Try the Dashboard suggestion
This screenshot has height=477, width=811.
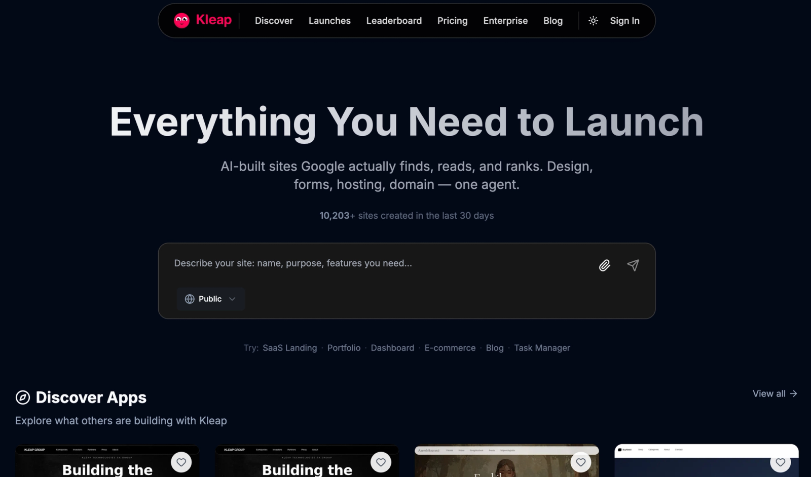point(392,348)
